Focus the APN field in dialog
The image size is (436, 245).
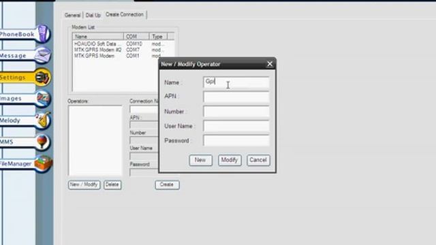pos(236,97)
